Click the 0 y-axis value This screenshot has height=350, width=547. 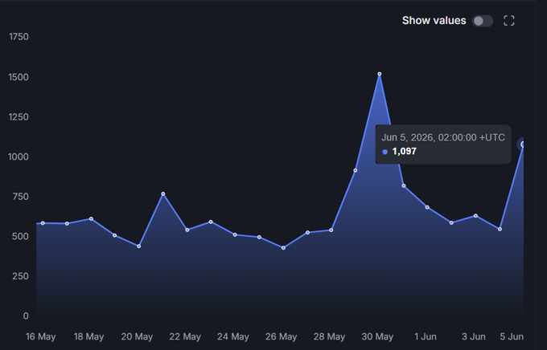click(x=26, y=316)
